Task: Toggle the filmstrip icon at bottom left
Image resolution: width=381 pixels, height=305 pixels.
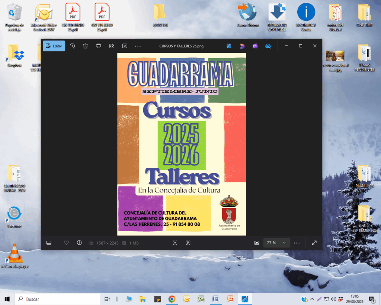Action: pos(49,243)
